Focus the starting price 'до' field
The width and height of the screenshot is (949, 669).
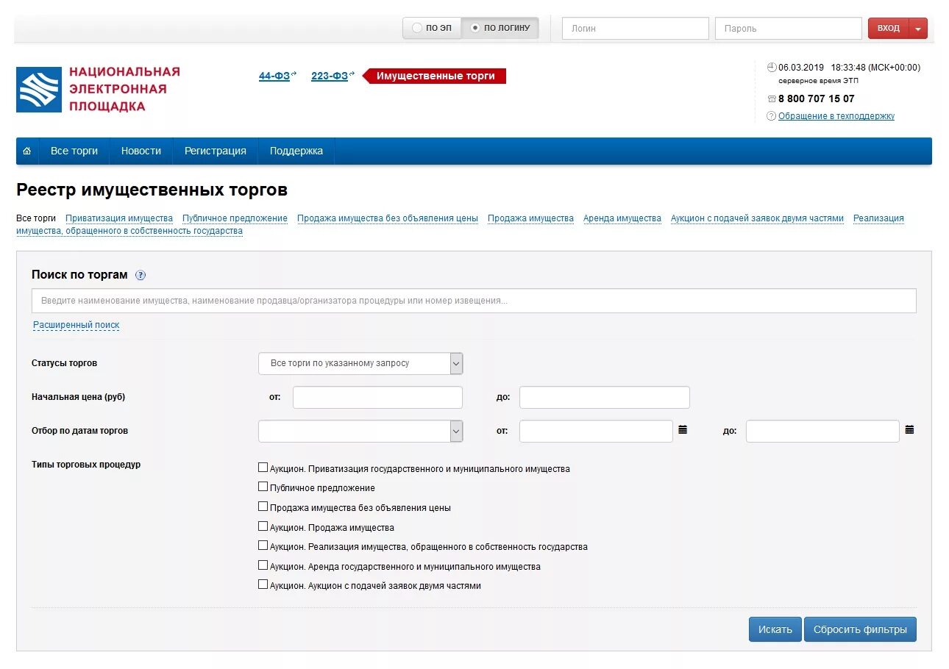click(x=605, y=397)
